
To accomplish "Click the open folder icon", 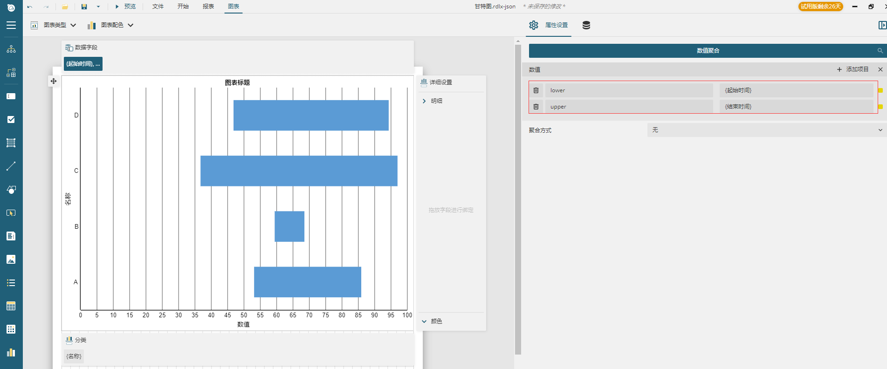I will click(65, 7).
